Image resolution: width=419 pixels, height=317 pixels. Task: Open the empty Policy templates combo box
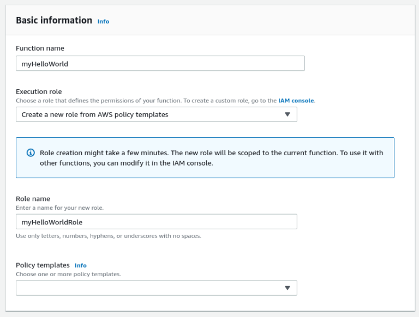147,288
